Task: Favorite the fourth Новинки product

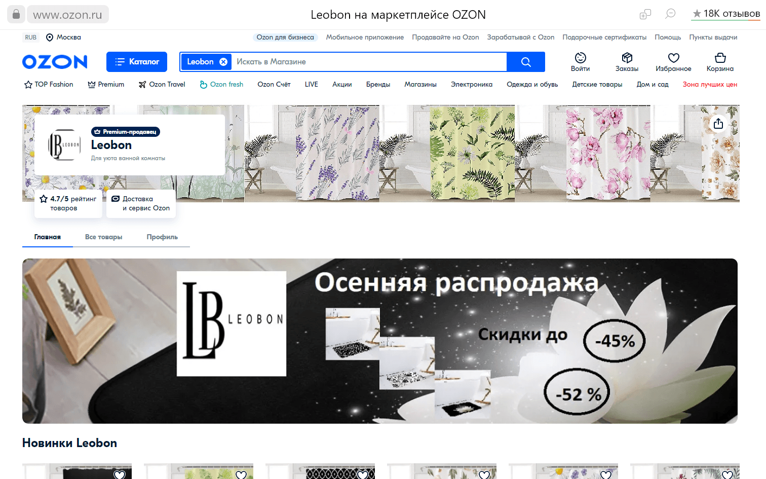Action: click(x=484, y=474)
